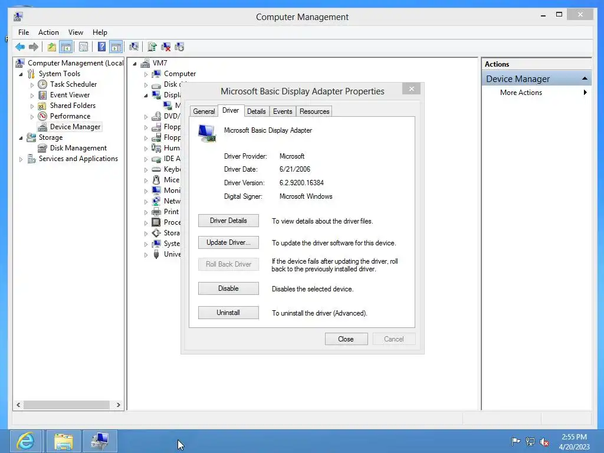Image resolution: width=604 pixels, height=453 pixels.
Task: Open the View menu
Action: click(x=75, y=32)
